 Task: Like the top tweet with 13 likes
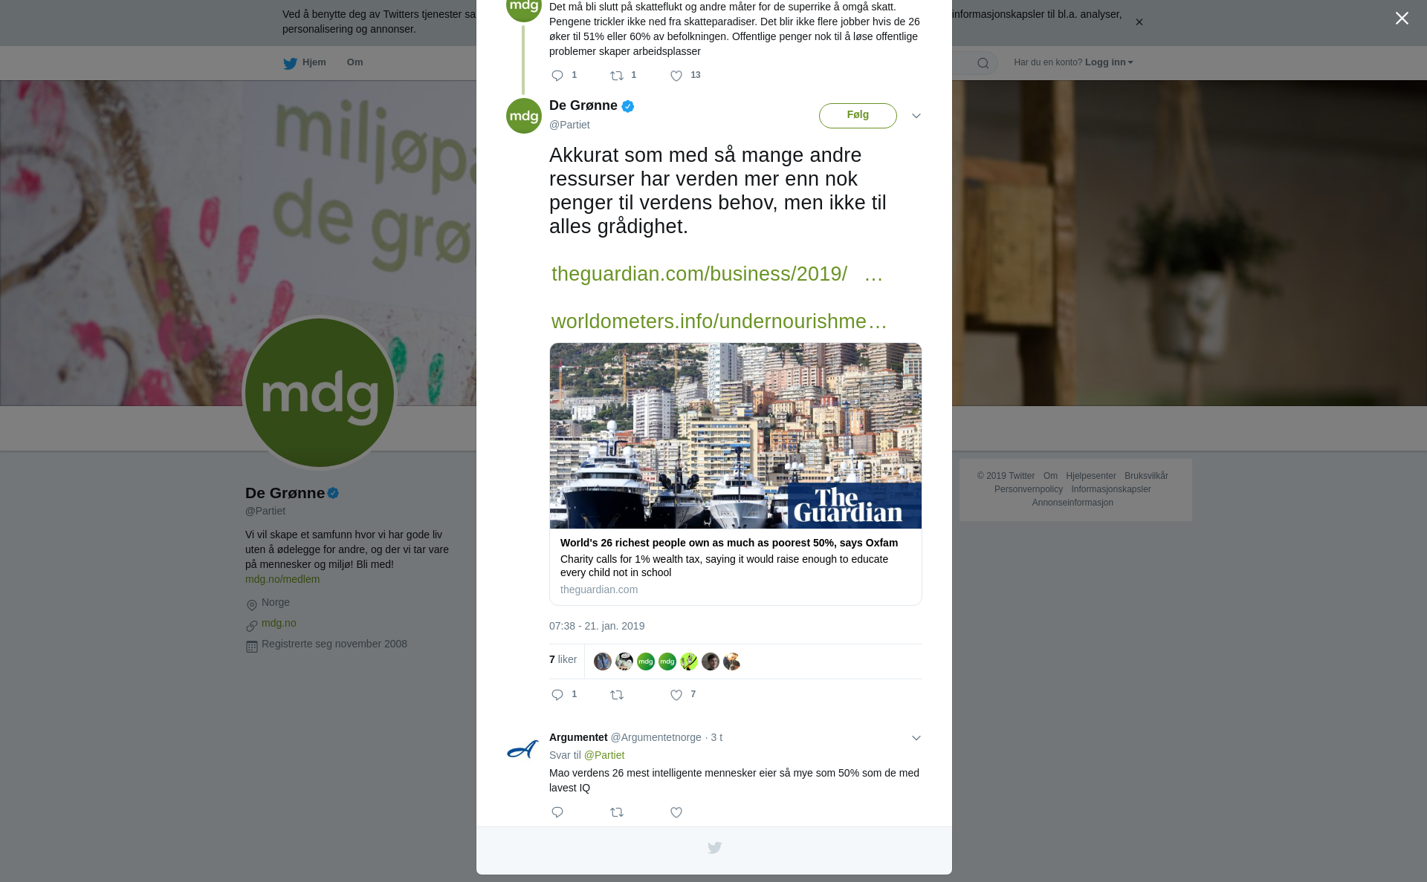pyautogui.click(x=676, y=76)
